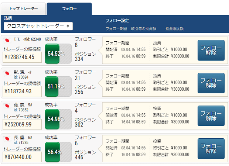Screen dimensions: 229x166
Task: Click 取引ごと ¥1000.00 for T. T.
Action: point(170,49)
